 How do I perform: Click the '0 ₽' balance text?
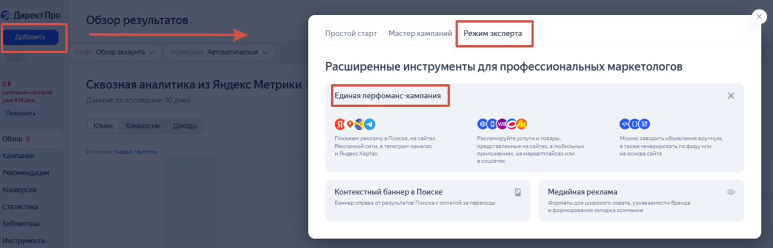[7, 84]
